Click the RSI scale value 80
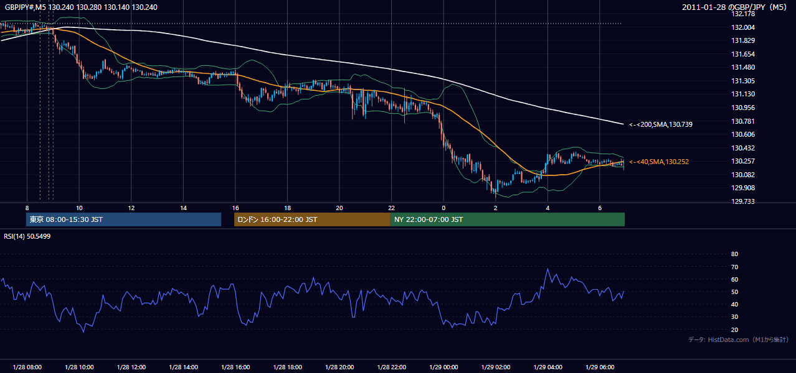The image size is (796, 373). 734,254
